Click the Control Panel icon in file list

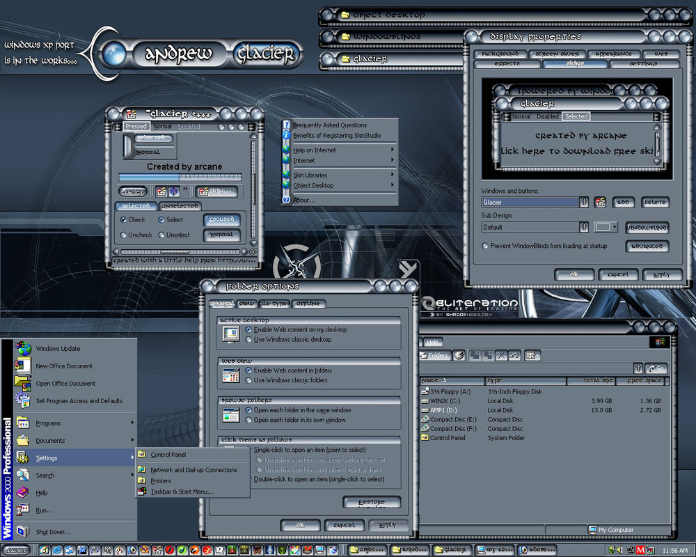click(x=425, y=438)
